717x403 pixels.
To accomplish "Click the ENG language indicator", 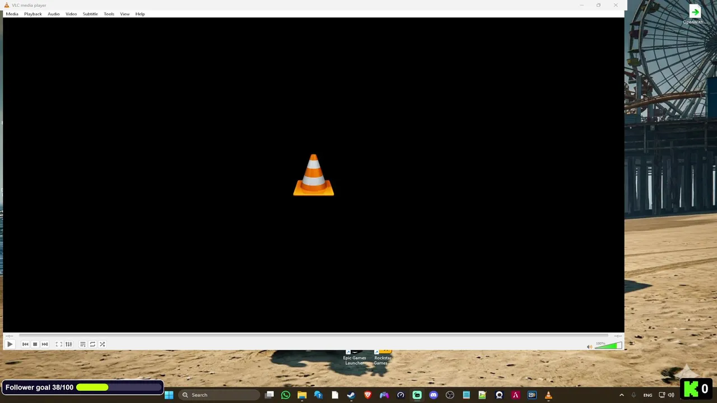I will 648,395.
